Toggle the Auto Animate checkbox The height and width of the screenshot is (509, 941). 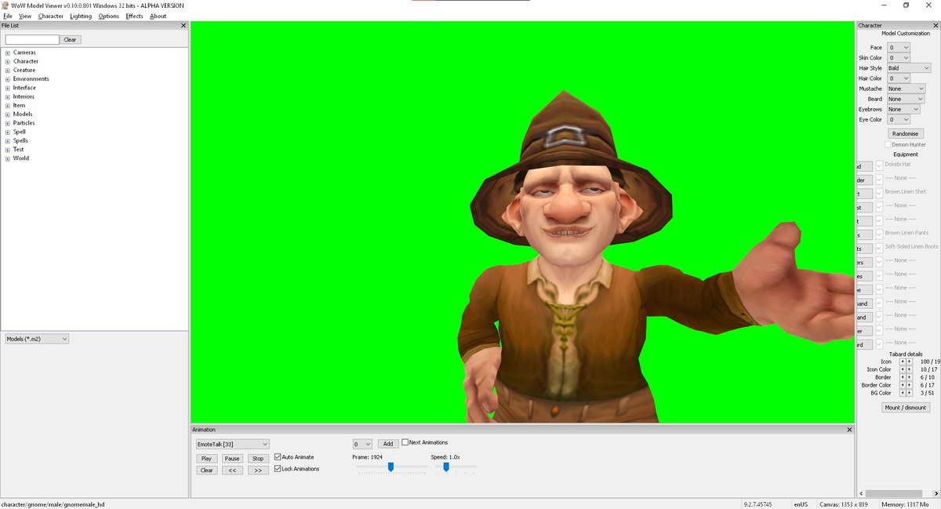(x=277, y=457)
